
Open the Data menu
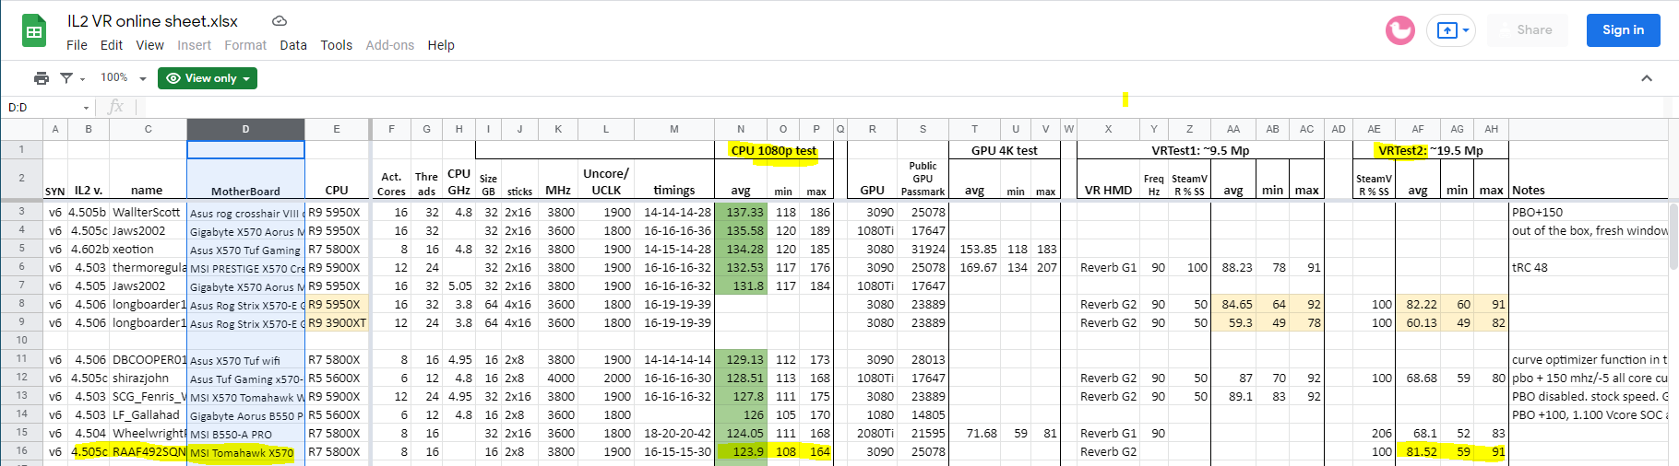pyautogui.click(x=293, y=45)
